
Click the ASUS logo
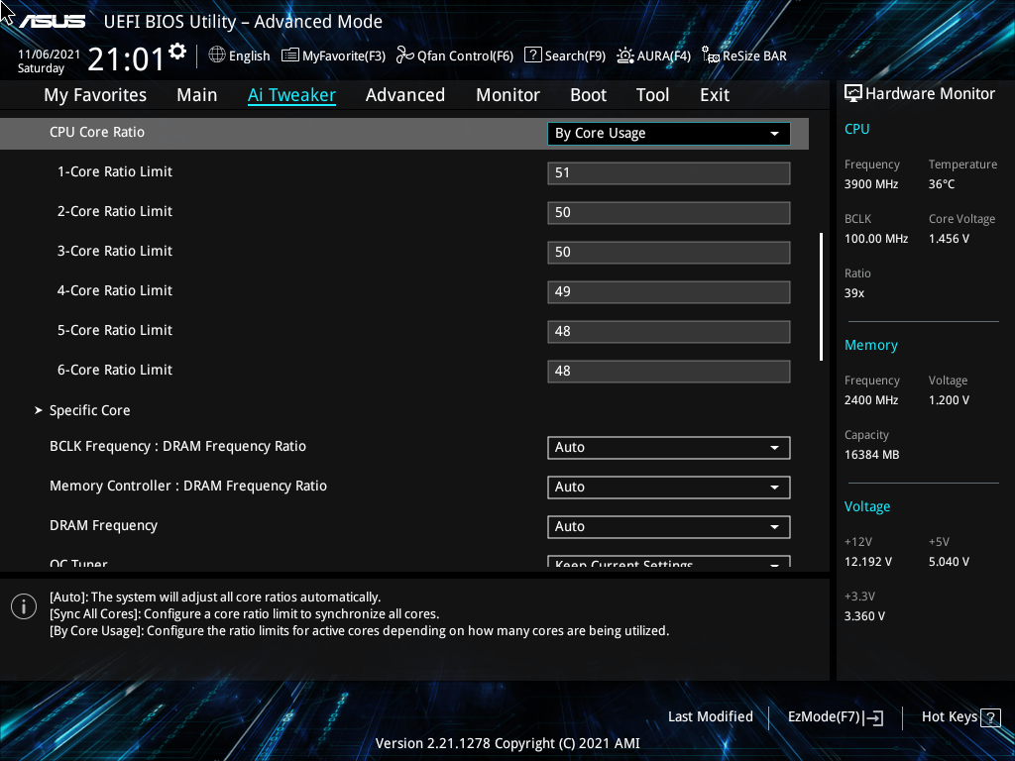pos(52,22)
